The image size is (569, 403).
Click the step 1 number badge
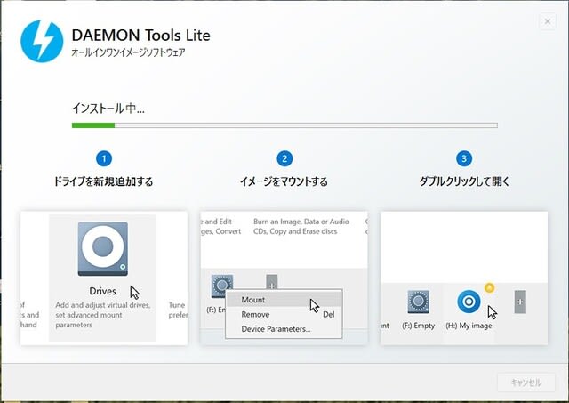104,158
